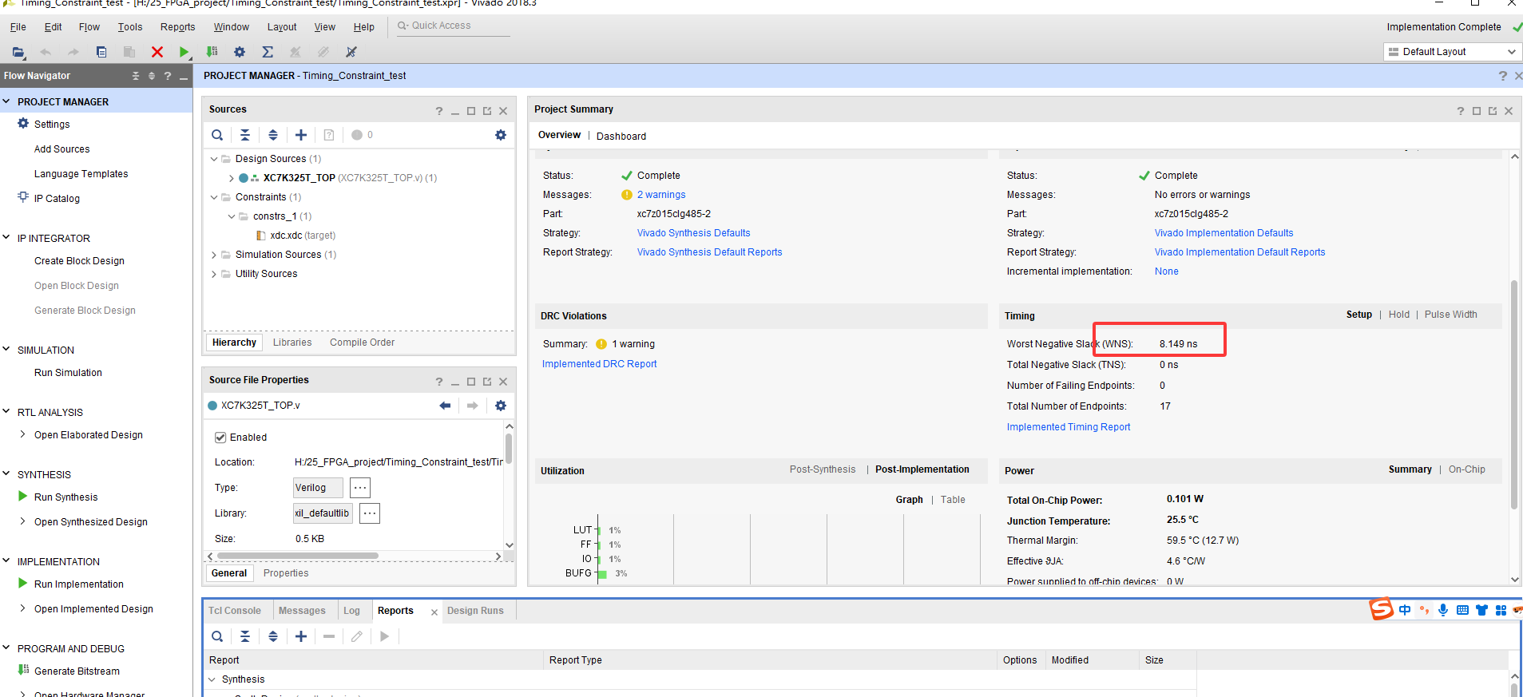This screenshot has height=697, width=1523.
Task: Switch to Properties tab in Source File Properties
Action: pos(286,573)
